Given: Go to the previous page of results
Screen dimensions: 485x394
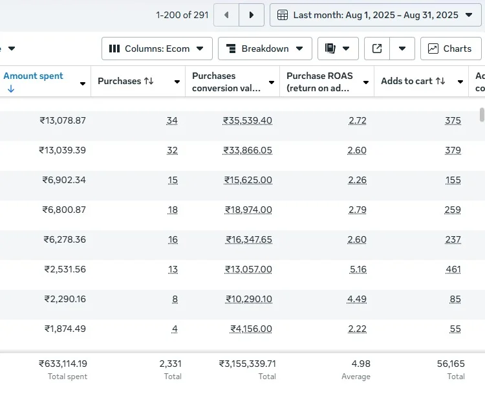Looking at the screenshot, I should (226, 15).
